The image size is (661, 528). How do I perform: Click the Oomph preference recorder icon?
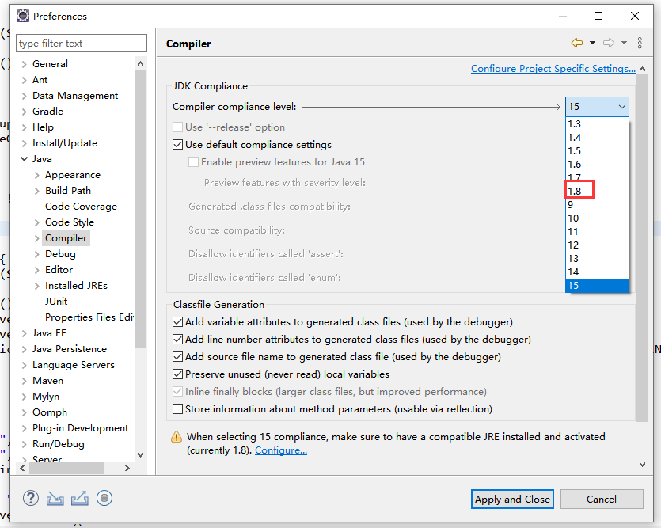[x=104, y=498]
